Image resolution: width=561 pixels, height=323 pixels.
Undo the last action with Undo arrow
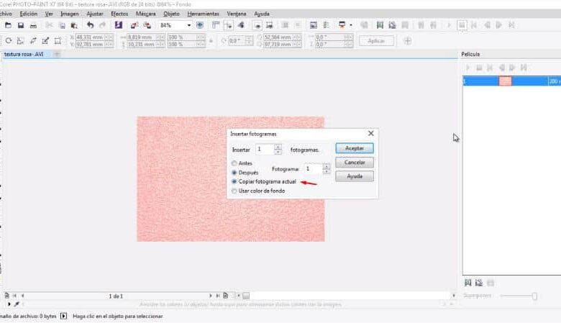(90, 25)
